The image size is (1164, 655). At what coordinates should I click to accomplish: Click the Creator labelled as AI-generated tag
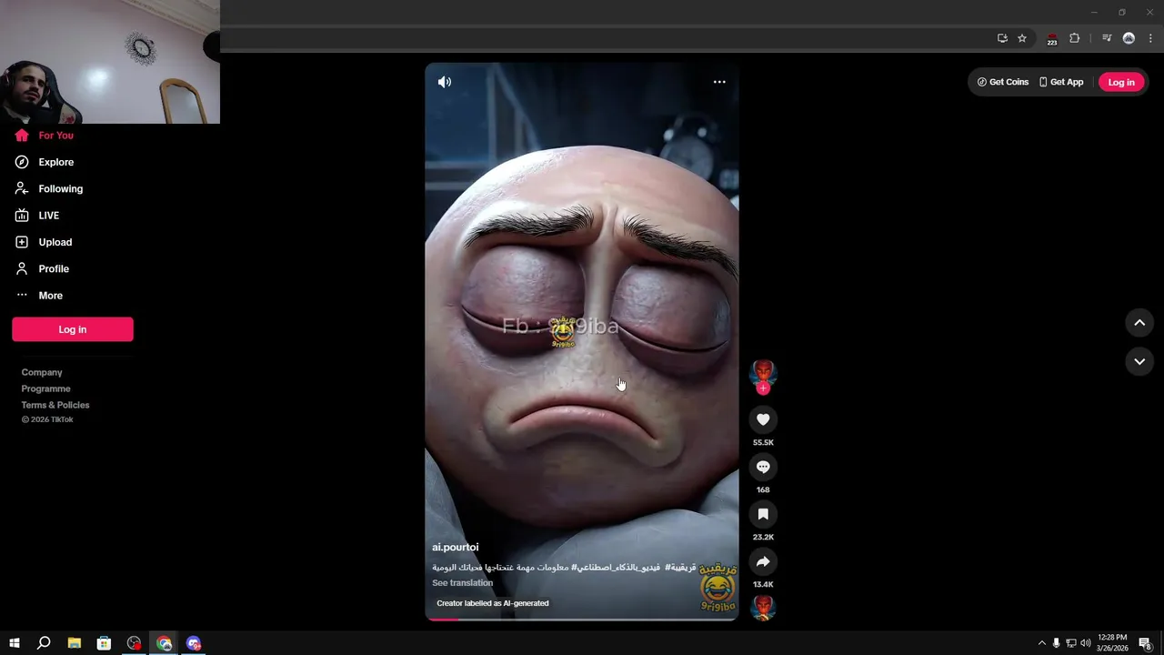pyautogui.click(x=492, y=603)
